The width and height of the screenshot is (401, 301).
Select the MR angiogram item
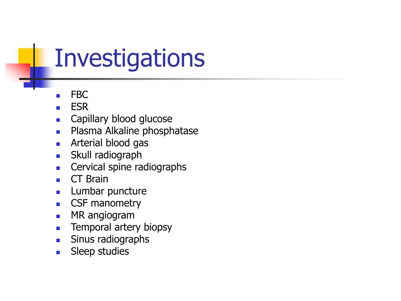pyautogui.click(x=103, y=215)
